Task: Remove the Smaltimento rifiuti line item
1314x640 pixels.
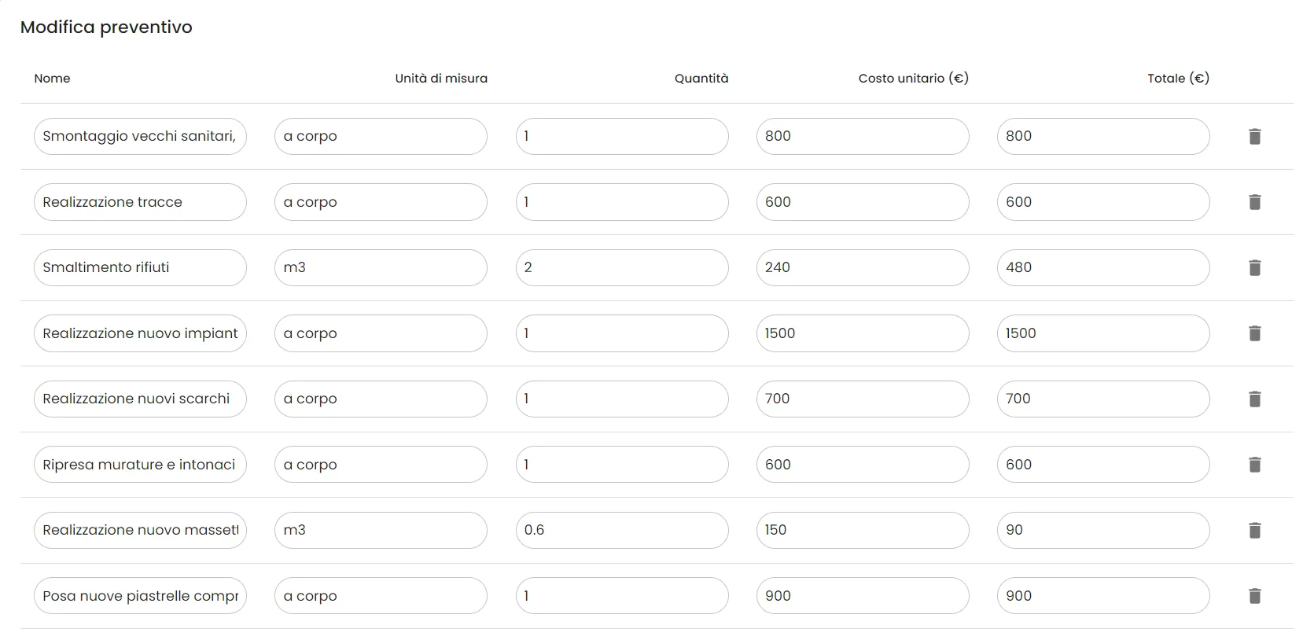Action: (x=1254, y=268)
